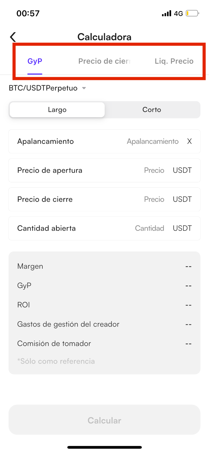Tap the Calcular button
The image size is (209, 453).
(x=104, y=420)
